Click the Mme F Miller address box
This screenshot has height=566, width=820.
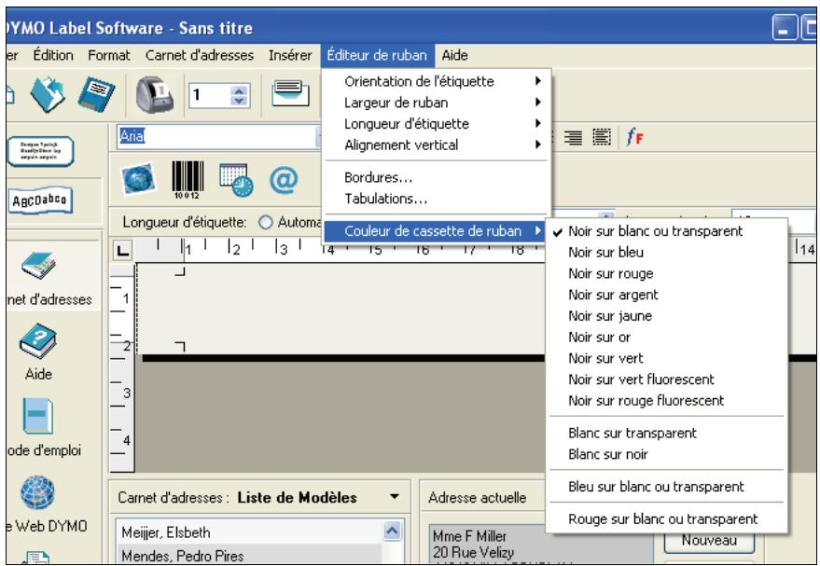coord(540,544)
